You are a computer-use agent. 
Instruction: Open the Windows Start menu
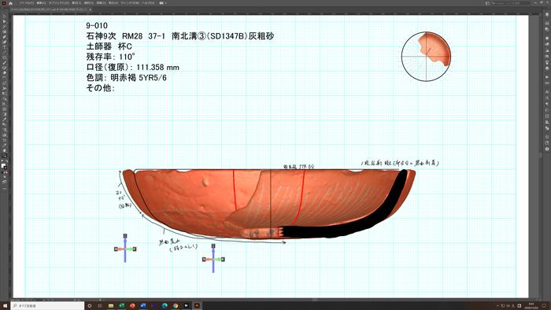point(5,306)
